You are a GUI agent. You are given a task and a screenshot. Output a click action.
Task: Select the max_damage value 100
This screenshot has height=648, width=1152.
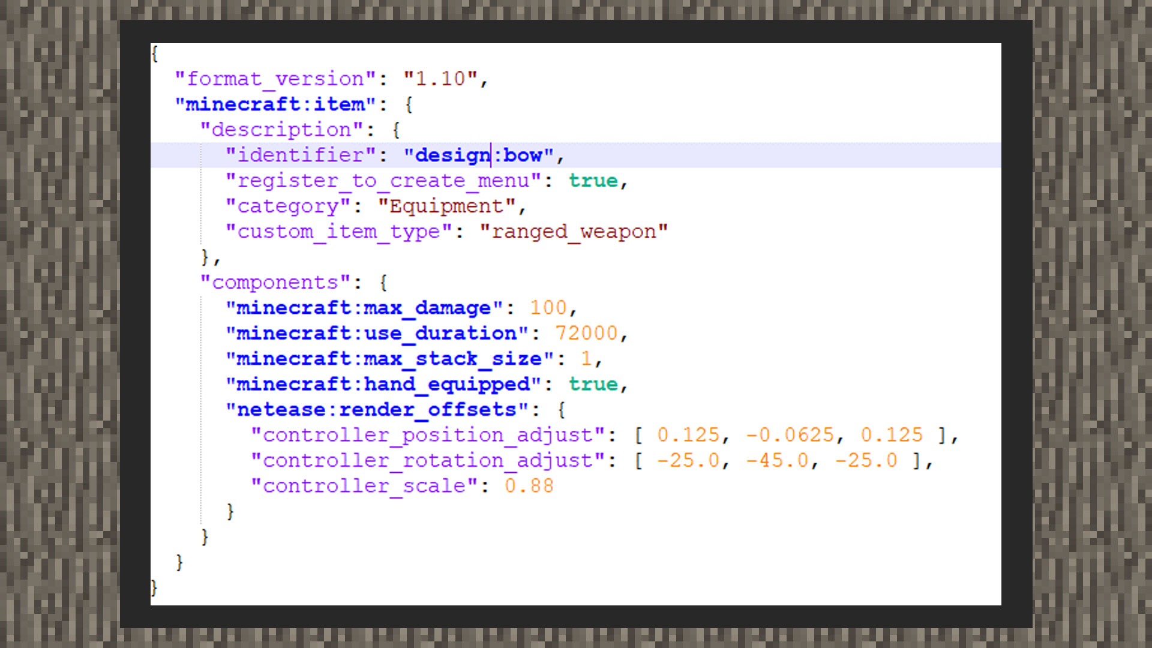(548, 308)
